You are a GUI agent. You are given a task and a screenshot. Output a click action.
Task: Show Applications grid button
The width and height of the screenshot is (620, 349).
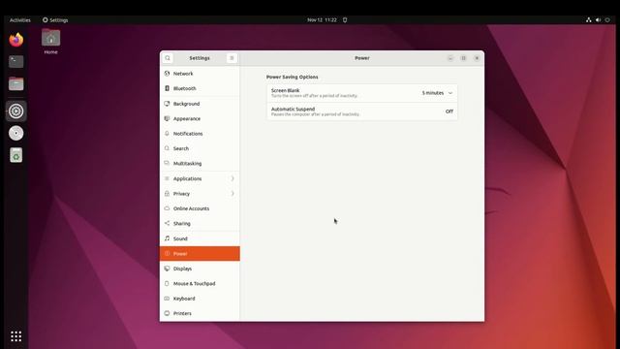(16, 336)
